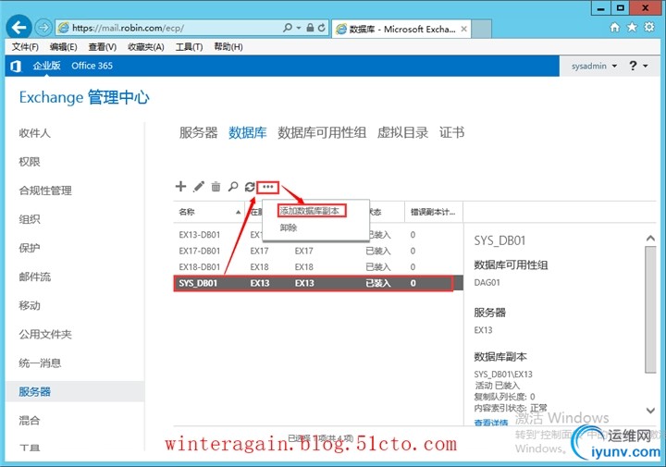The width and height of the screenshot is (666, 467).
Task: Click the 错误副本计 column header
Action: tap(433, 212)
